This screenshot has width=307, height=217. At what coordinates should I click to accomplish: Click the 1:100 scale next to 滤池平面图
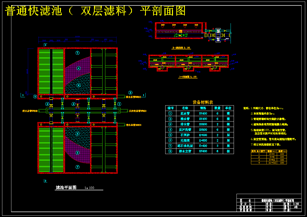[90, 188]
